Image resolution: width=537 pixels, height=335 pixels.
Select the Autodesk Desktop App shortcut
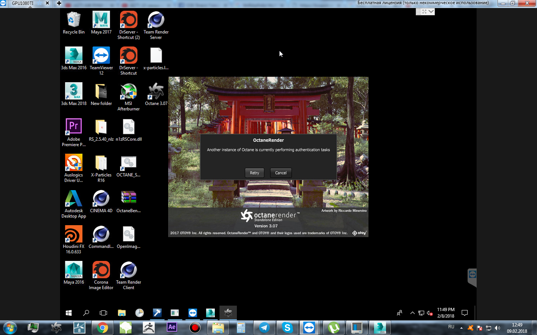click(73, 204)
